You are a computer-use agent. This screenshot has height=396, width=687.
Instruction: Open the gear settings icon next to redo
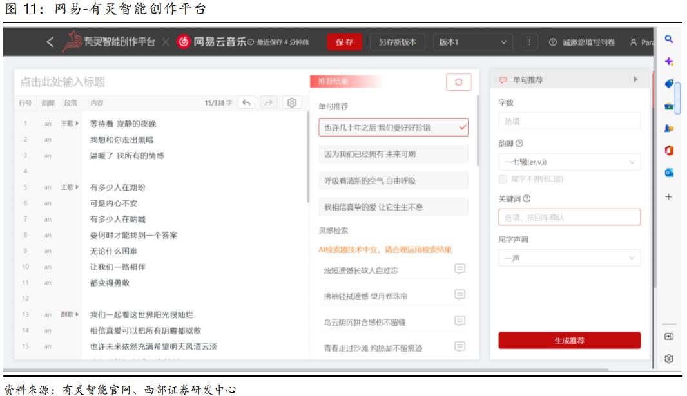(292, 103)
